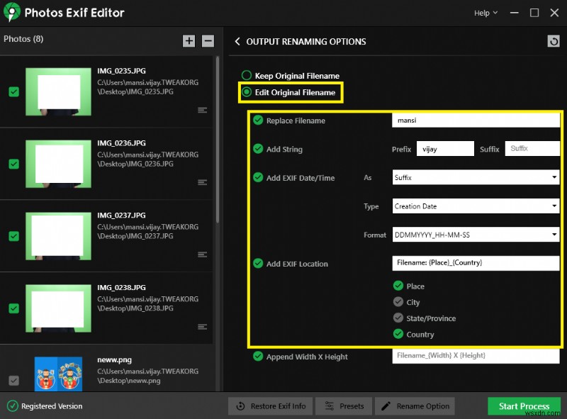Open the Type dropdown showing Creation Date

(476, 206)
